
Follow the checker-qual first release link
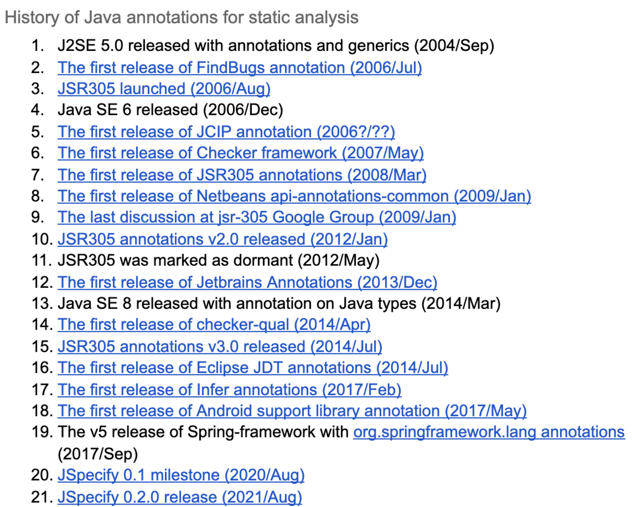coord(214,325)
